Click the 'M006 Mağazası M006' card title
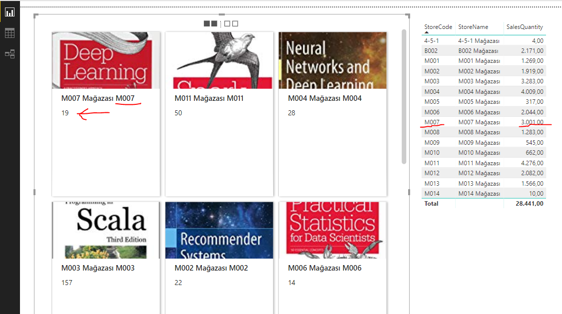This screenshot has width=562, height=314. (x=325, y=268)
